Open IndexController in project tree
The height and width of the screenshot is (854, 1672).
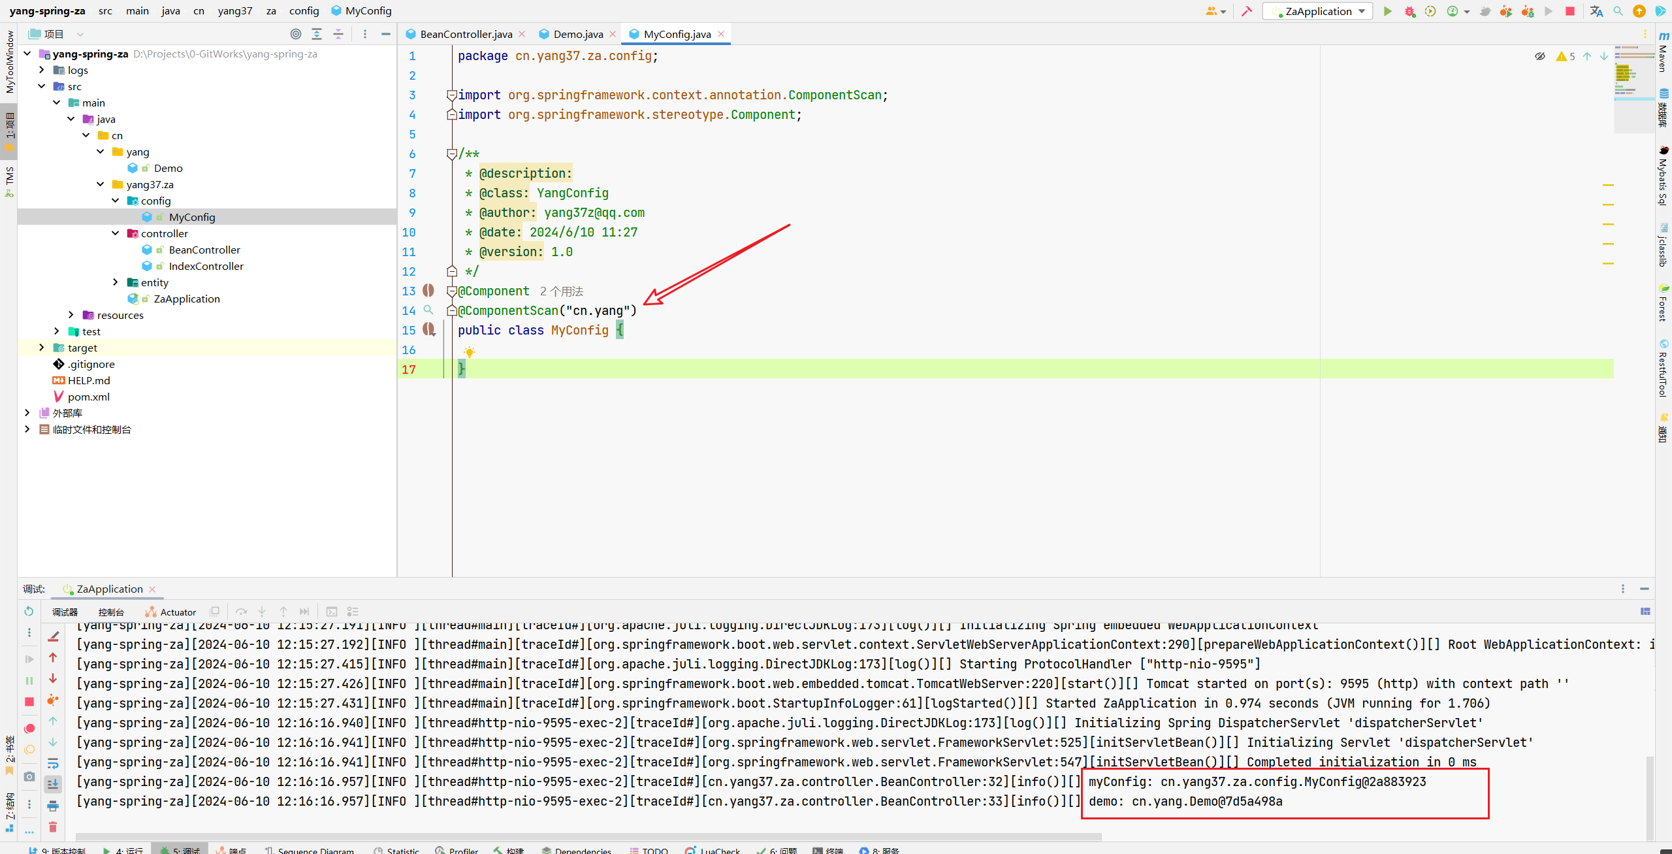206,266
